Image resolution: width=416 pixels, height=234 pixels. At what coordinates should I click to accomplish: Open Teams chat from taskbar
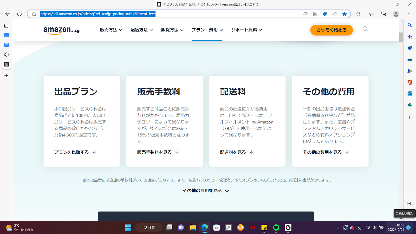[x=181, y=227]
